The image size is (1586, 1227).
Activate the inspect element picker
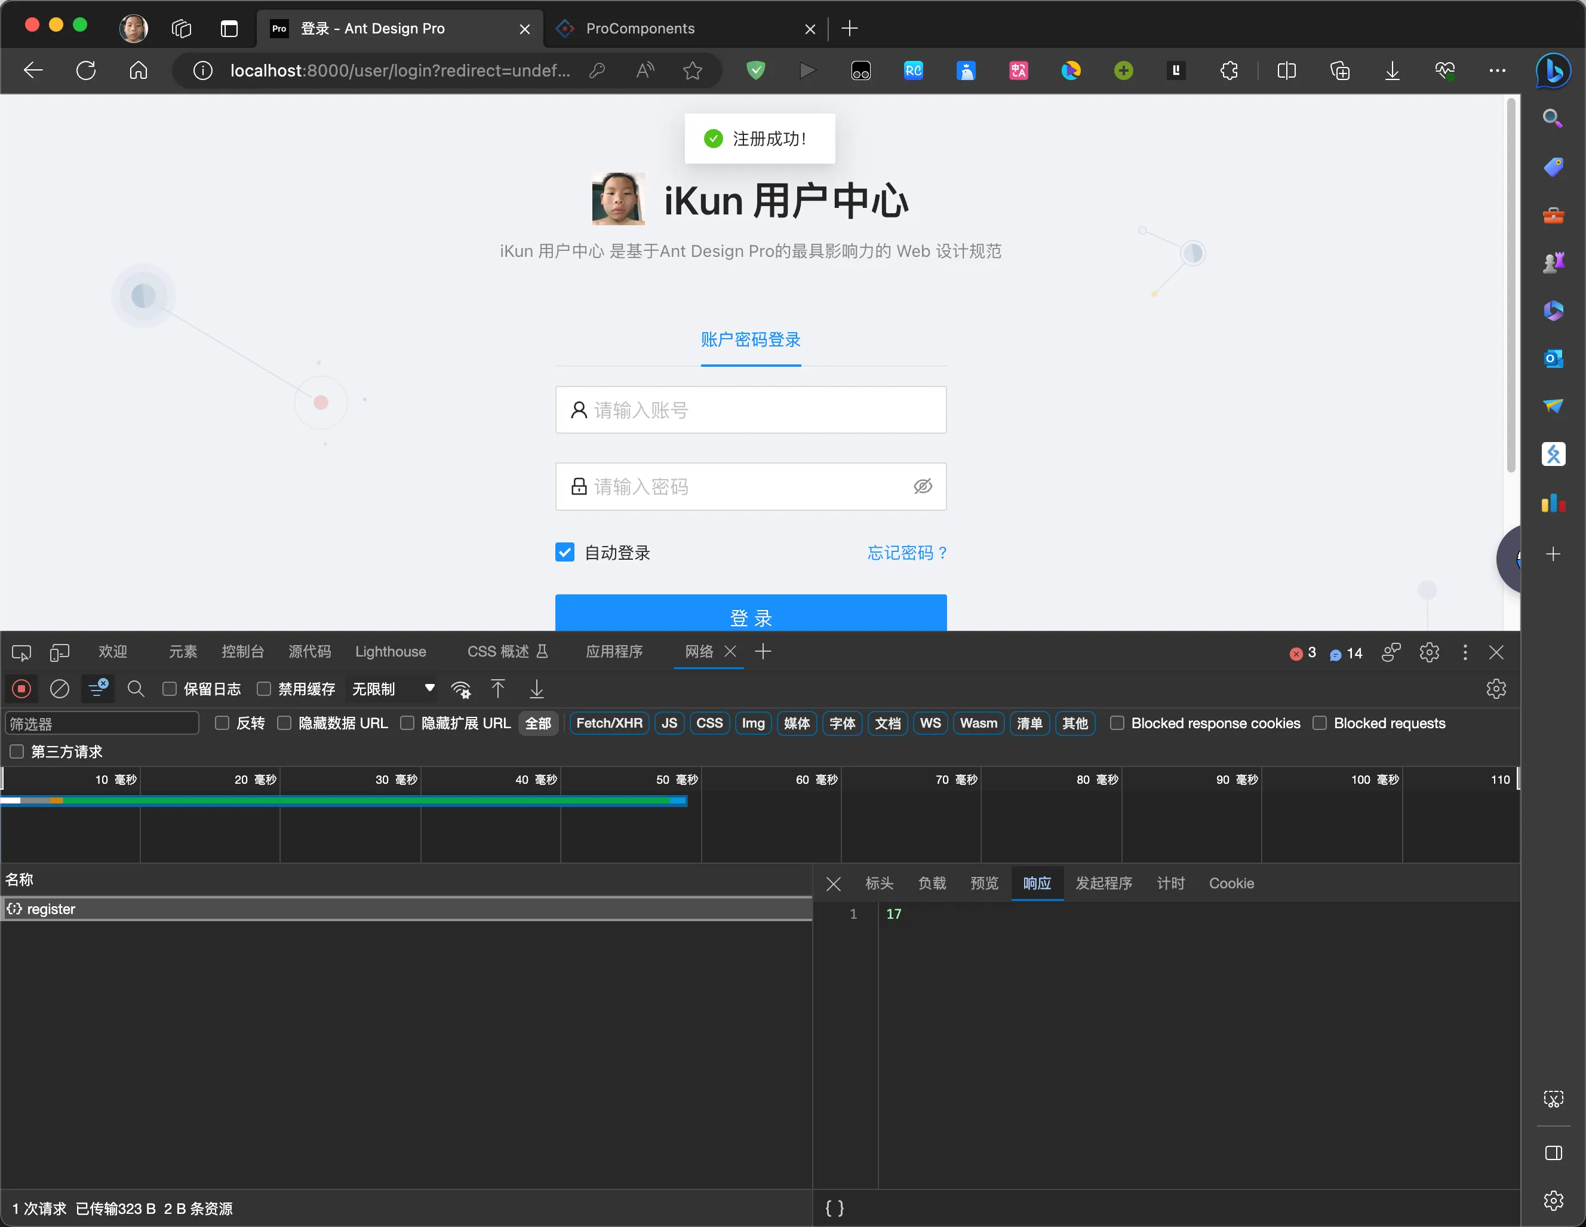[21, 652]
